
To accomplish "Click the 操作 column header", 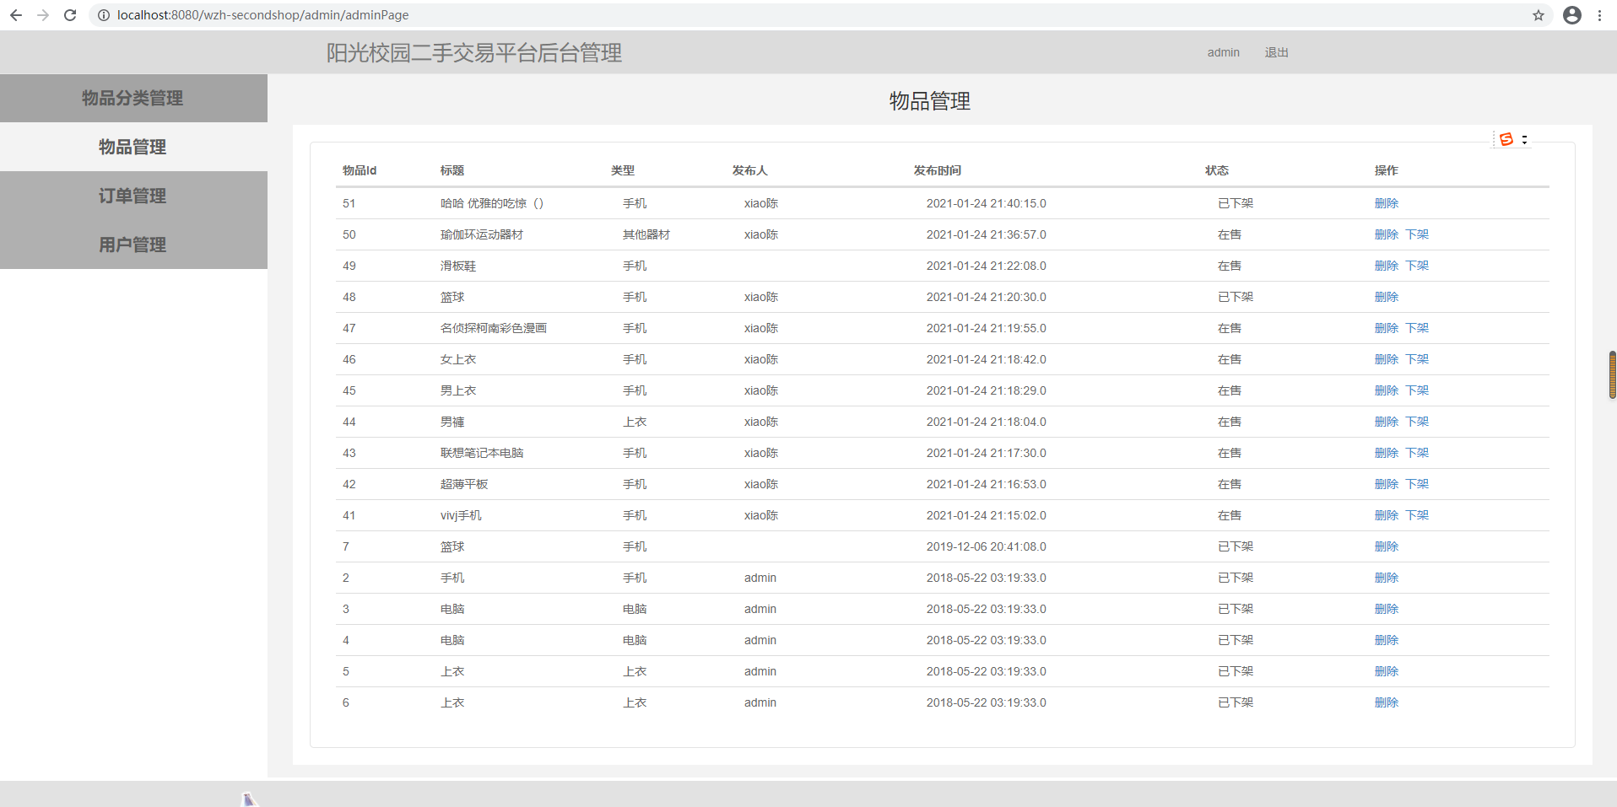I will [x=1387, y=170].
